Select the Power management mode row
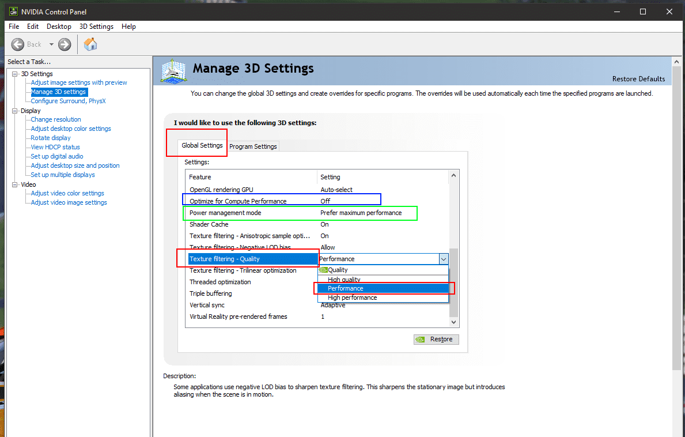 225,213
